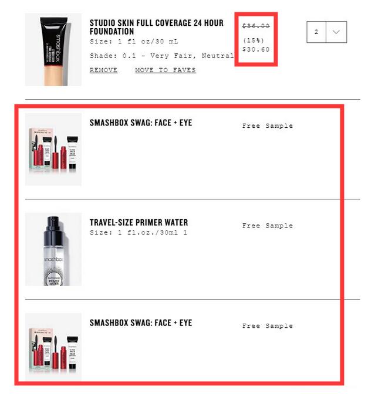Click Free Sample label beside Primer Water

pyautogui.click(x=268, y=226)
